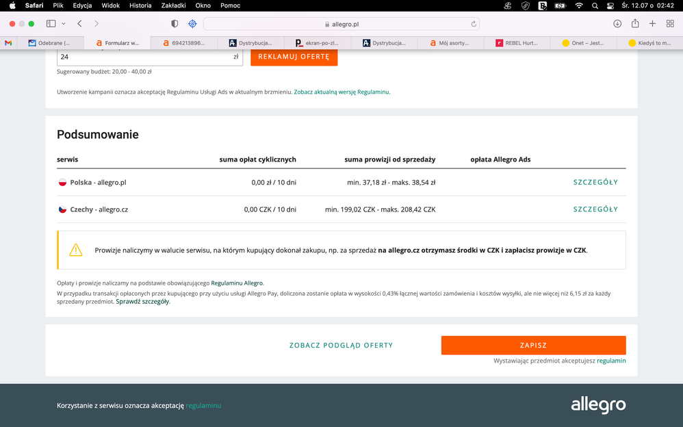Open a new tab with plus icon
683x427 pixels.
652,23
